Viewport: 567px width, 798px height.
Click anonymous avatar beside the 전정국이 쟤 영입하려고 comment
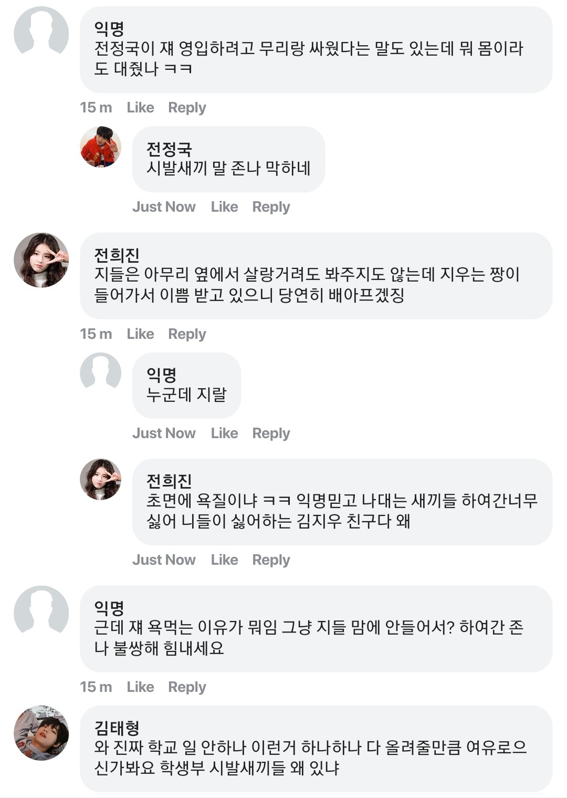click(41, 34)
